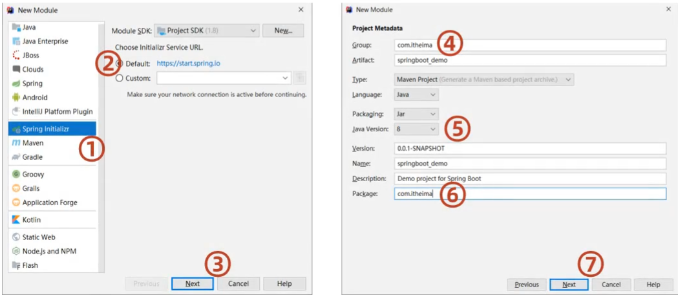The image size is (678, 295).
Task: Click Next in the Project Metadata dialog
Action: click(x=569, y=285)
